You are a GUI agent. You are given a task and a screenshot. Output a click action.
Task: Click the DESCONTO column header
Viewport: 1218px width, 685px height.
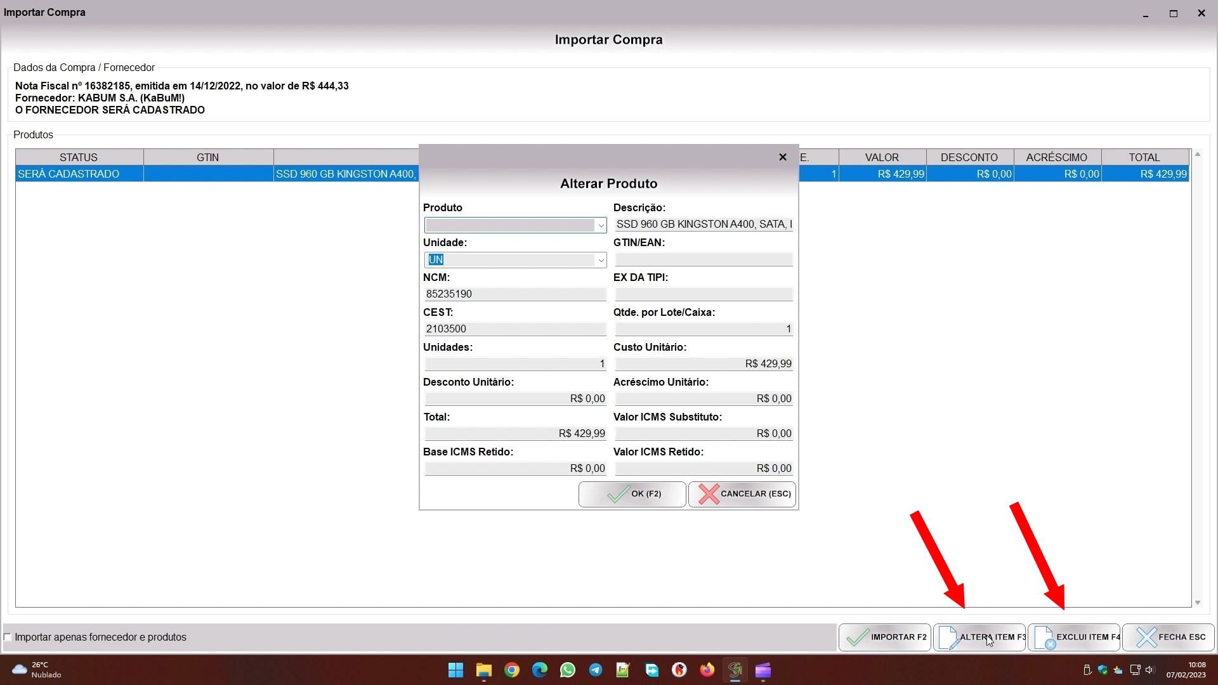click(x=970, y=157)
